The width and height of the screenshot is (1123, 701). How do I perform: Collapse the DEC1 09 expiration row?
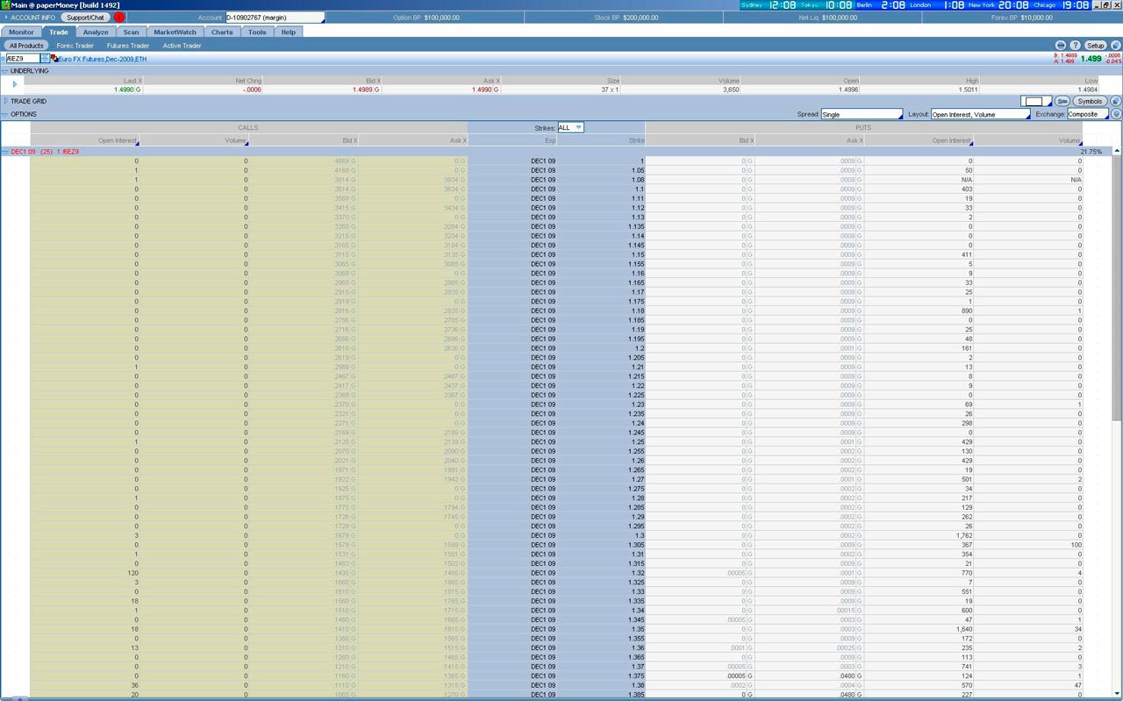(x=5, y=152)
